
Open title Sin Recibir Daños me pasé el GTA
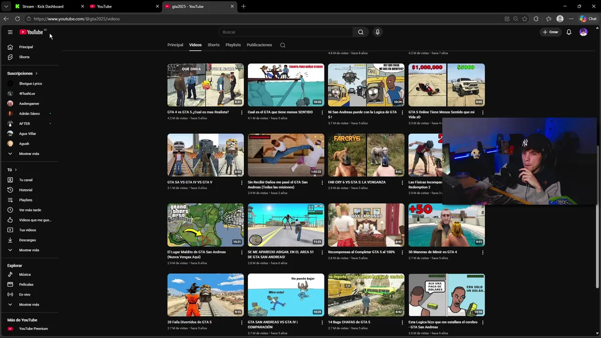(278, 184)
